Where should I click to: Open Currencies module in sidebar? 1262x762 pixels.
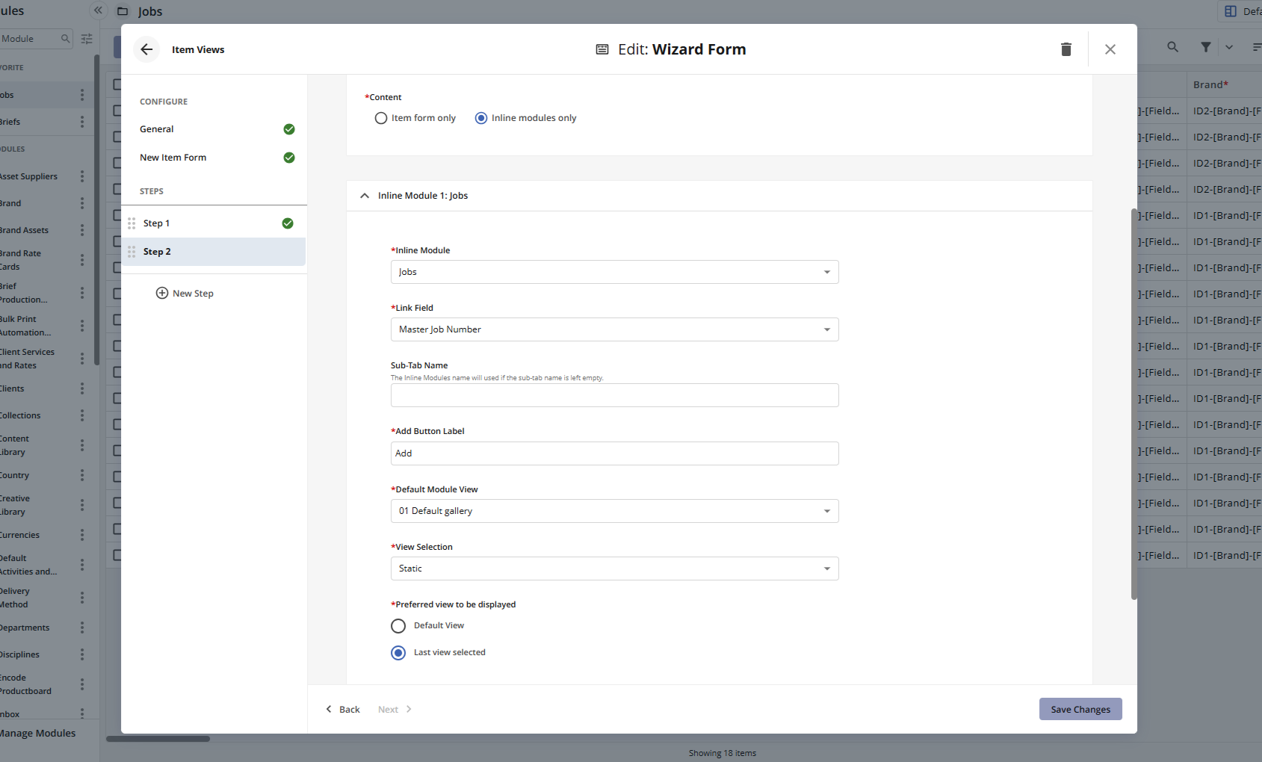19,535
